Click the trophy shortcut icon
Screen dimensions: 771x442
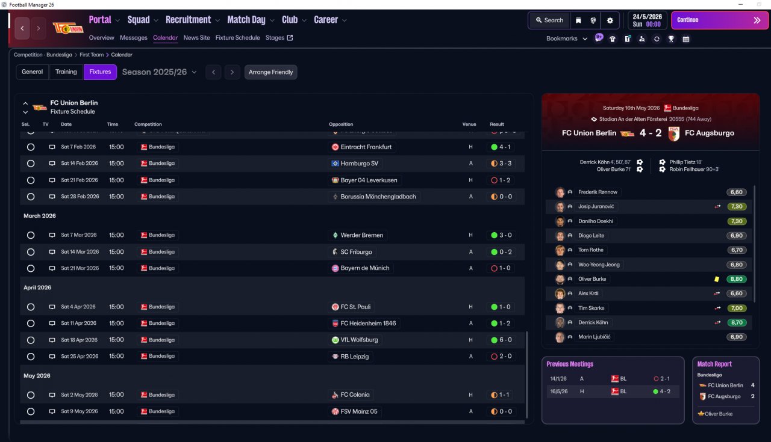click(671, 39)
